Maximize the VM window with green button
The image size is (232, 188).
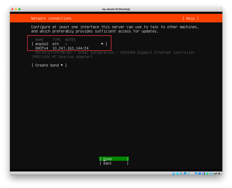(19, 9)
